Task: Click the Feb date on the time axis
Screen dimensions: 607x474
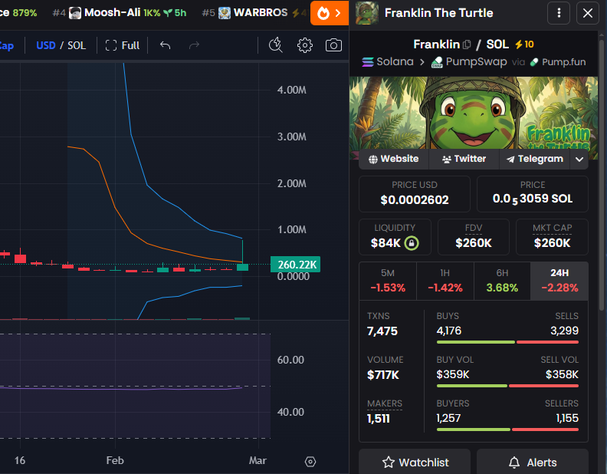Action: coord(115,460)
